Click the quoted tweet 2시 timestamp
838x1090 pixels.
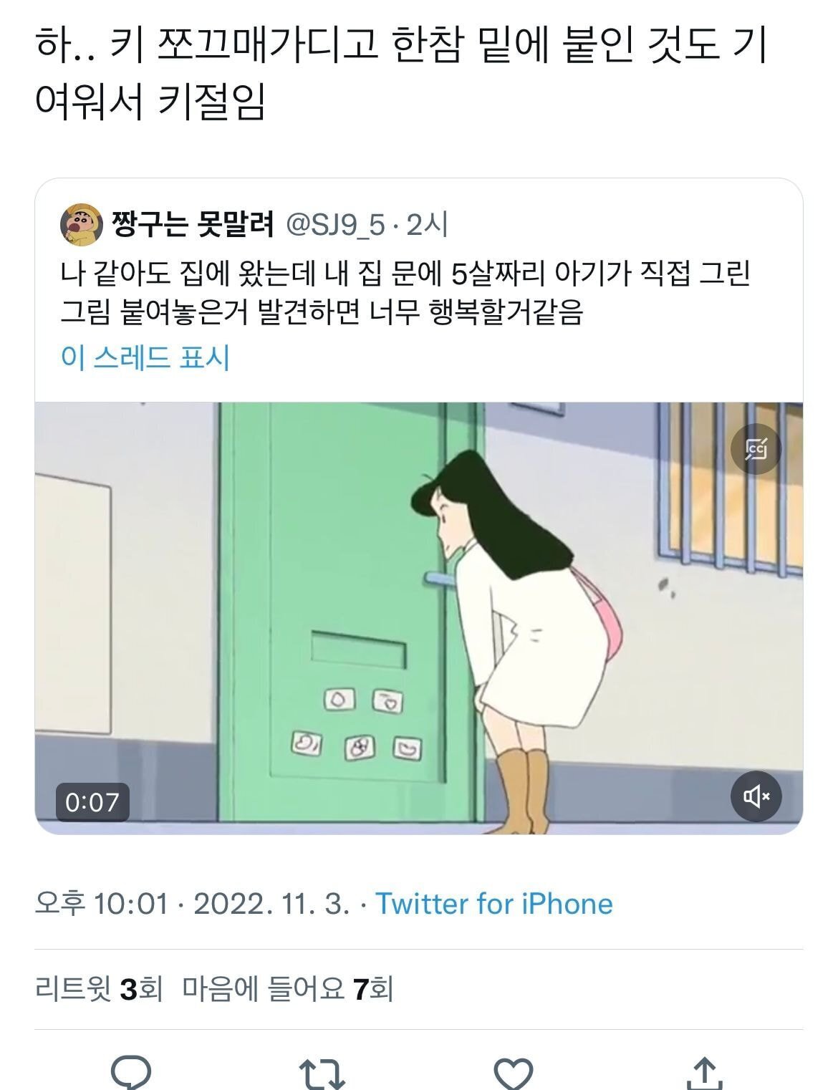(x=428, y=226)
